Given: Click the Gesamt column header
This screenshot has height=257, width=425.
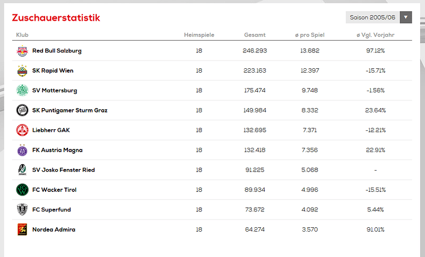Looking at the screenshot, I should [255, 35].
